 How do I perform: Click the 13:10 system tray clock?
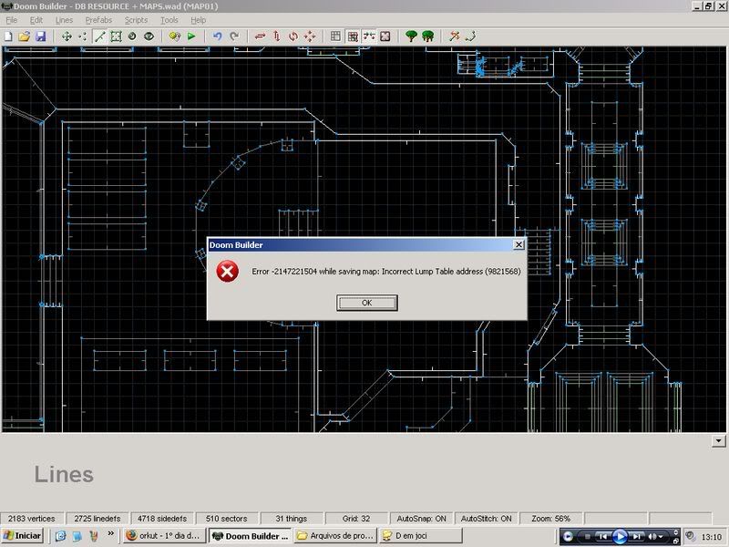[712, 536]
